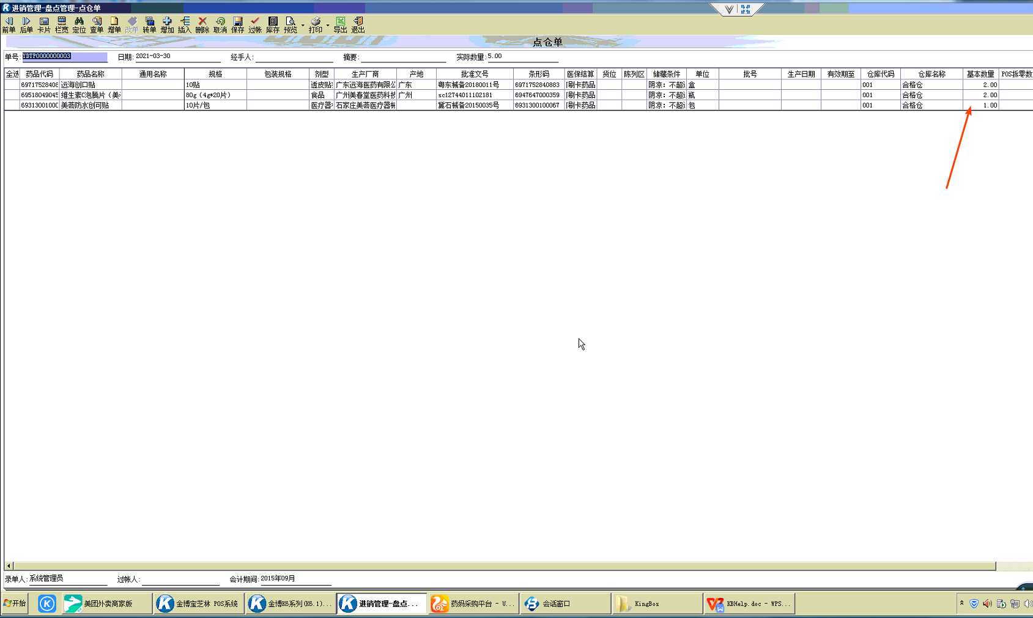Go to next document (后单)
The height and width of the screenshot is (618, 1033).
coord(26,25)
